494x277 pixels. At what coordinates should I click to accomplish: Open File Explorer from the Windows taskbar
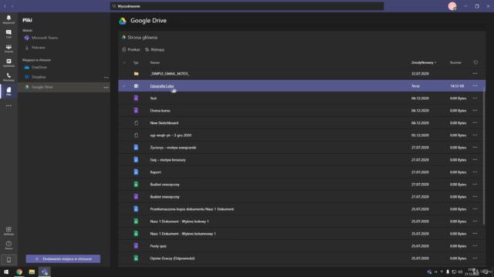click(x=32, y=272)
